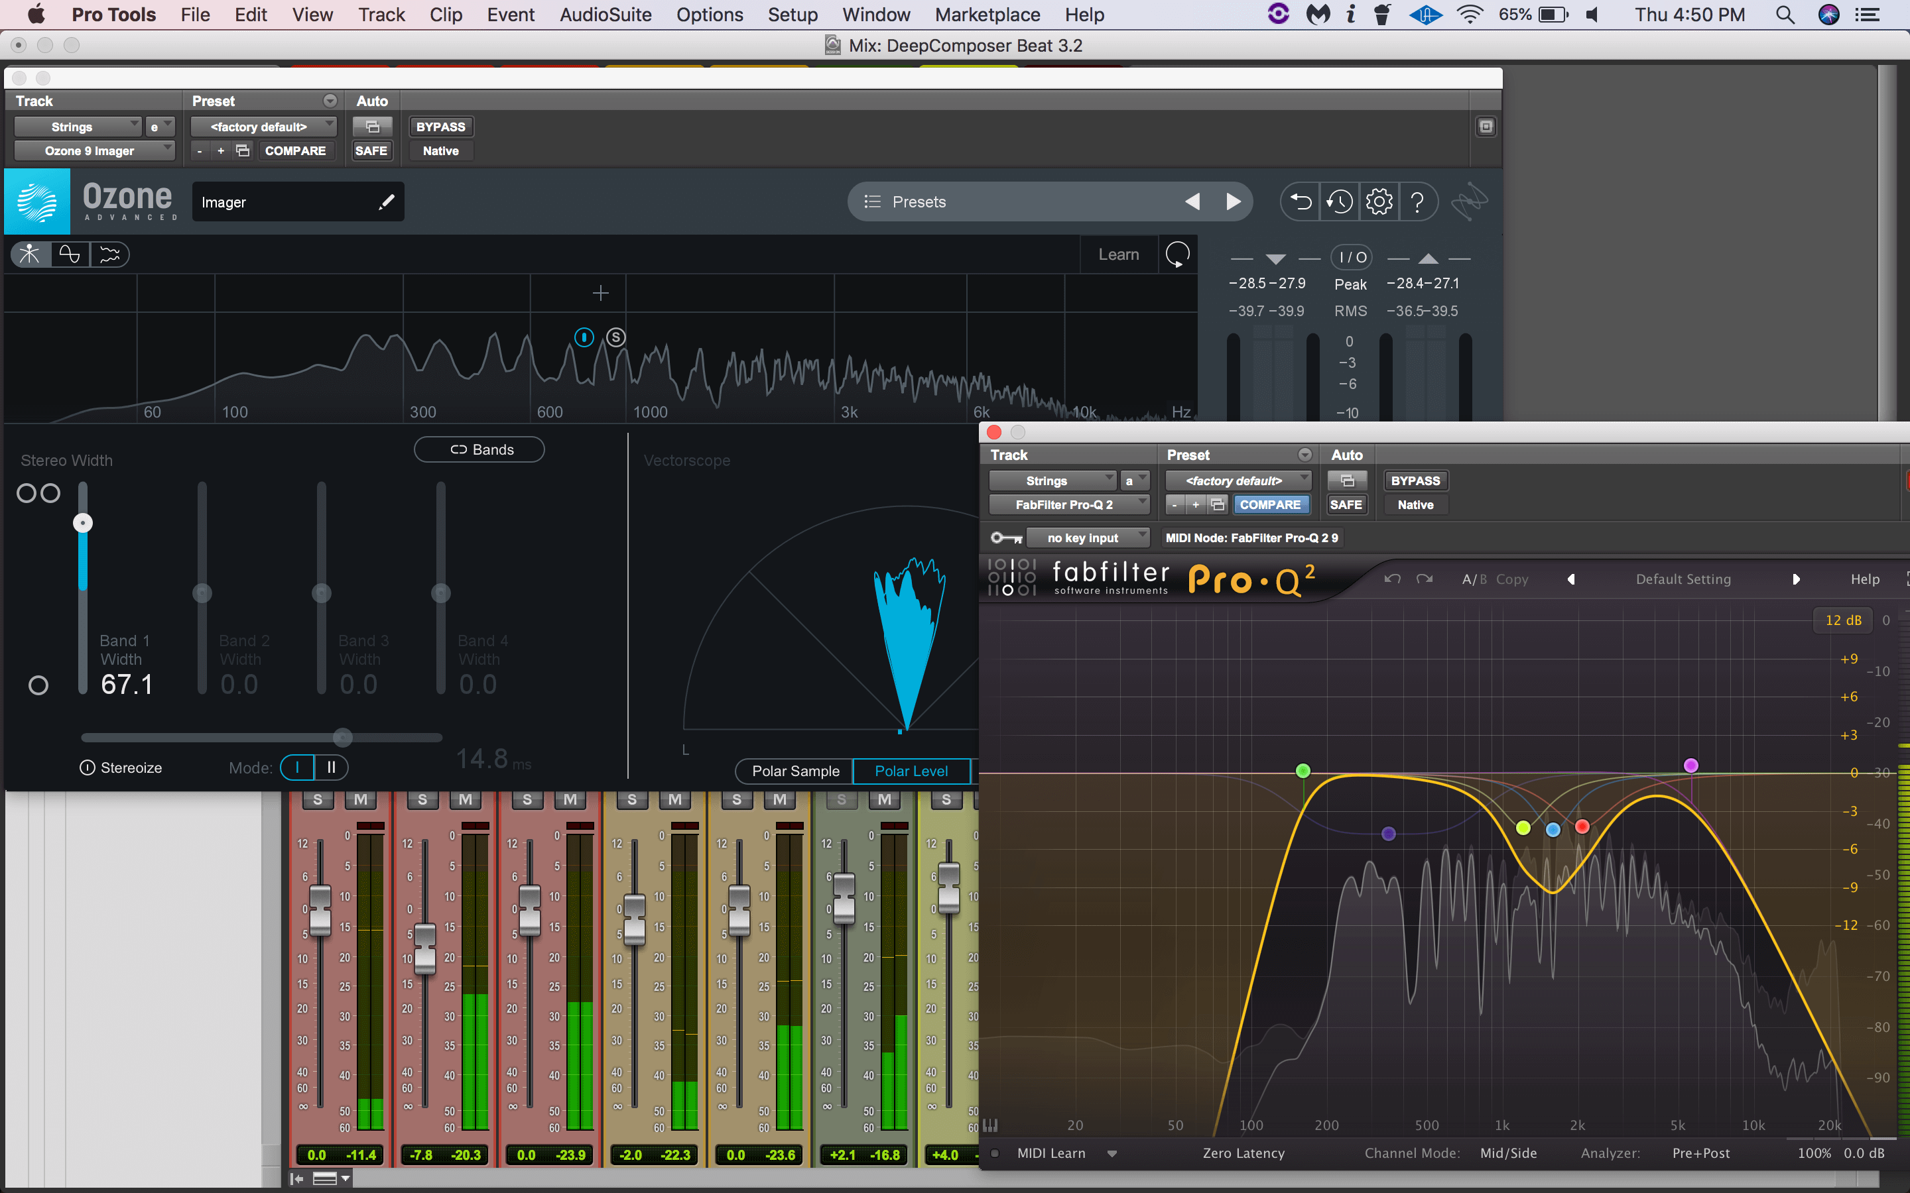Select the red EQ band node
This screenshot has width=1910, height=1193.
click(x=1582, y=826)
